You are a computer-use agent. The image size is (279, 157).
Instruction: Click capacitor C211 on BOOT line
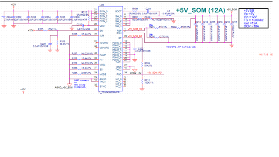coord(148,11)
